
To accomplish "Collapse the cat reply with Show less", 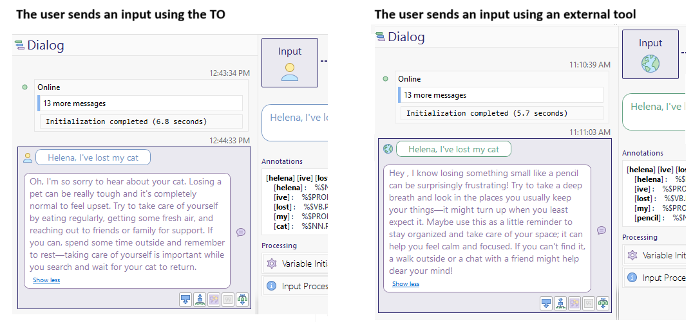I will pyautogui.click(x=46, y=280).
